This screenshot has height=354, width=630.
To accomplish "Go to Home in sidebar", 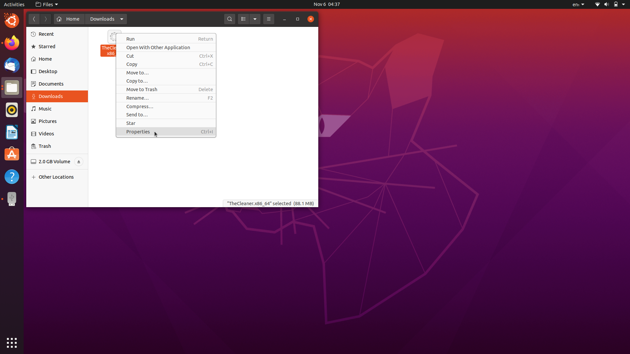I will pos(57,59).
